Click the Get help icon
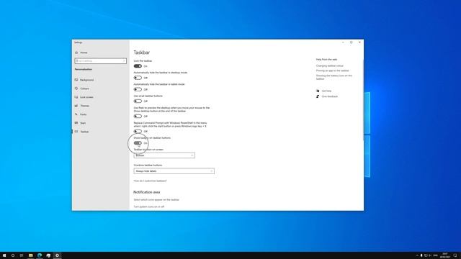 pos(318,91)
